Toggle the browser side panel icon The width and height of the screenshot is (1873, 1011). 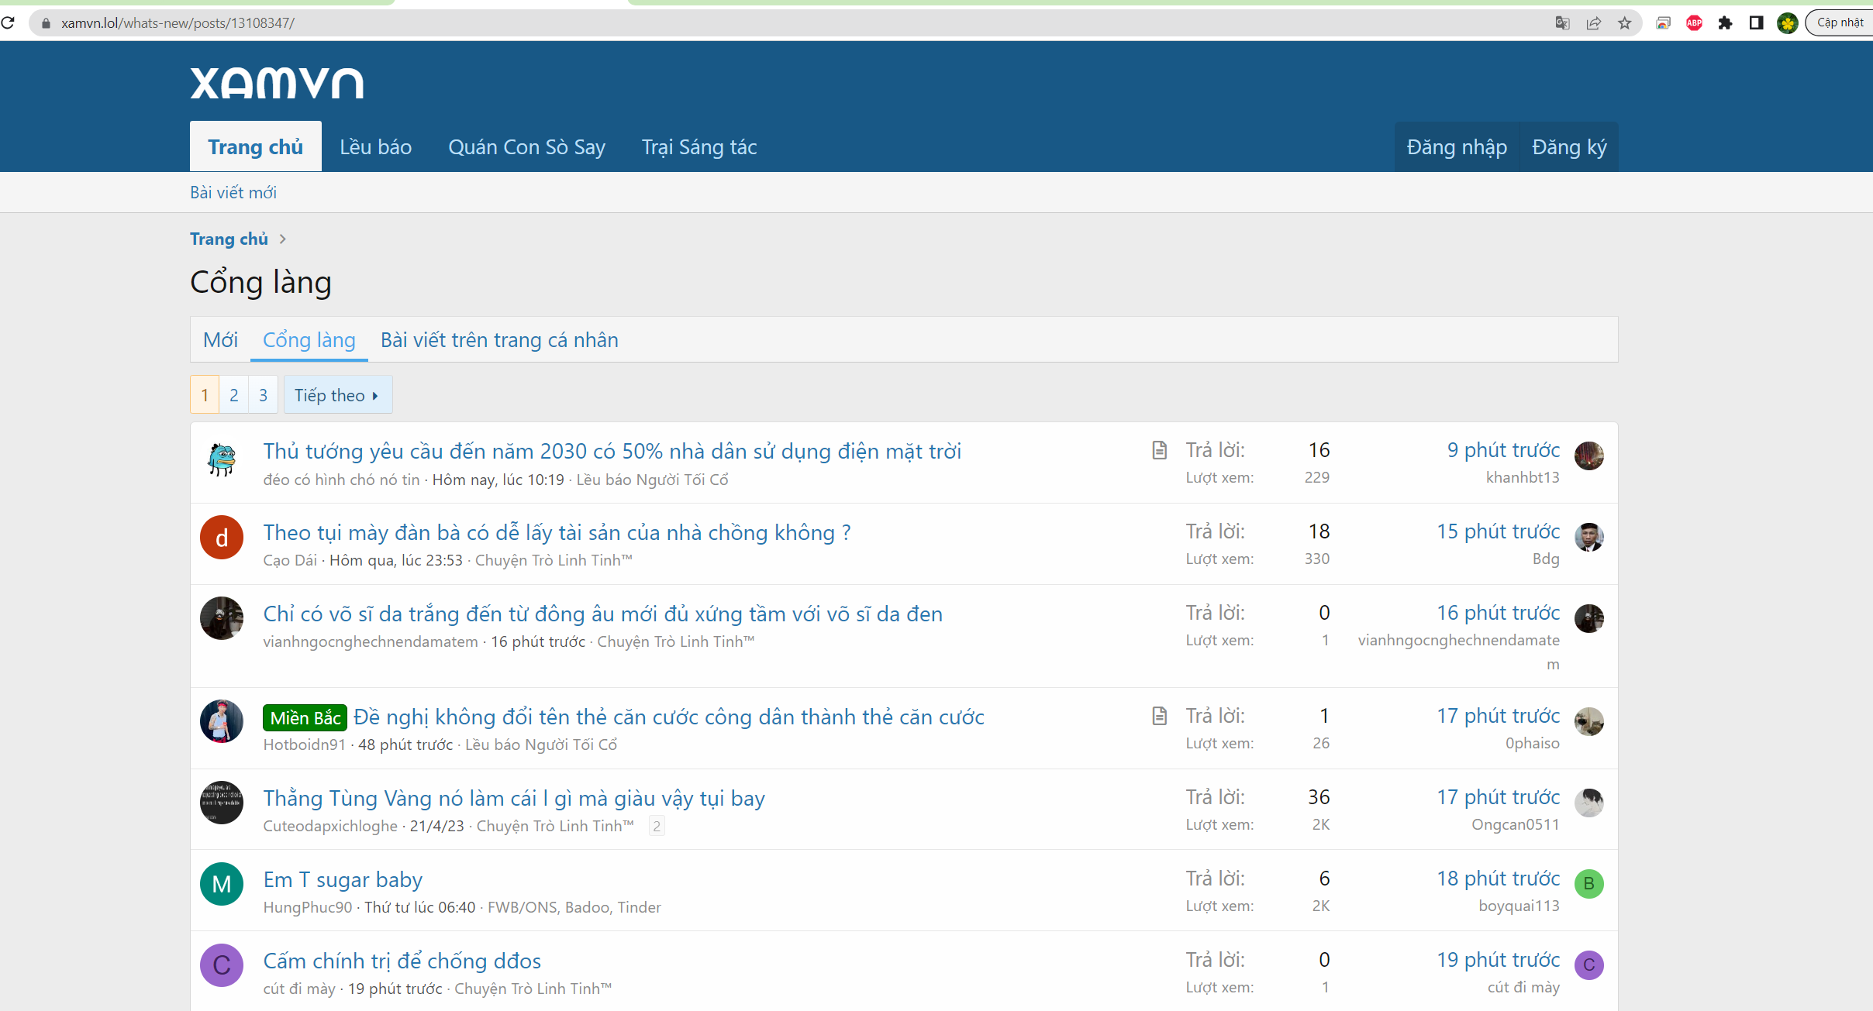pos(1756,22)
